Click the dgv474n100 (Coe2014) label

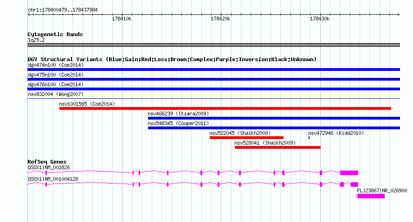coord(56,65)
